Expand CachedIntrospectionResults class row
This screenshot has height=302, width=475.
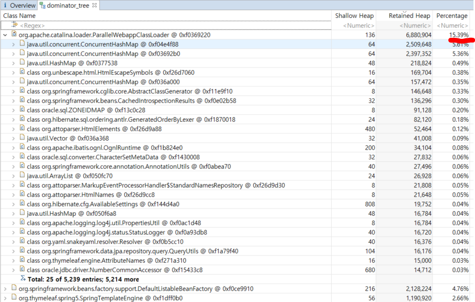(13, 101)
